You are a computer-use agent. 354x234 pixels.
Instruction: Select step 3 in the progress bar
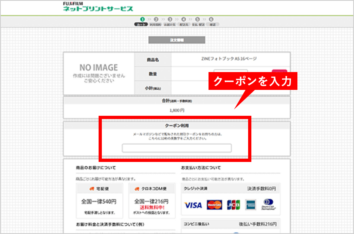pos(170,19)
